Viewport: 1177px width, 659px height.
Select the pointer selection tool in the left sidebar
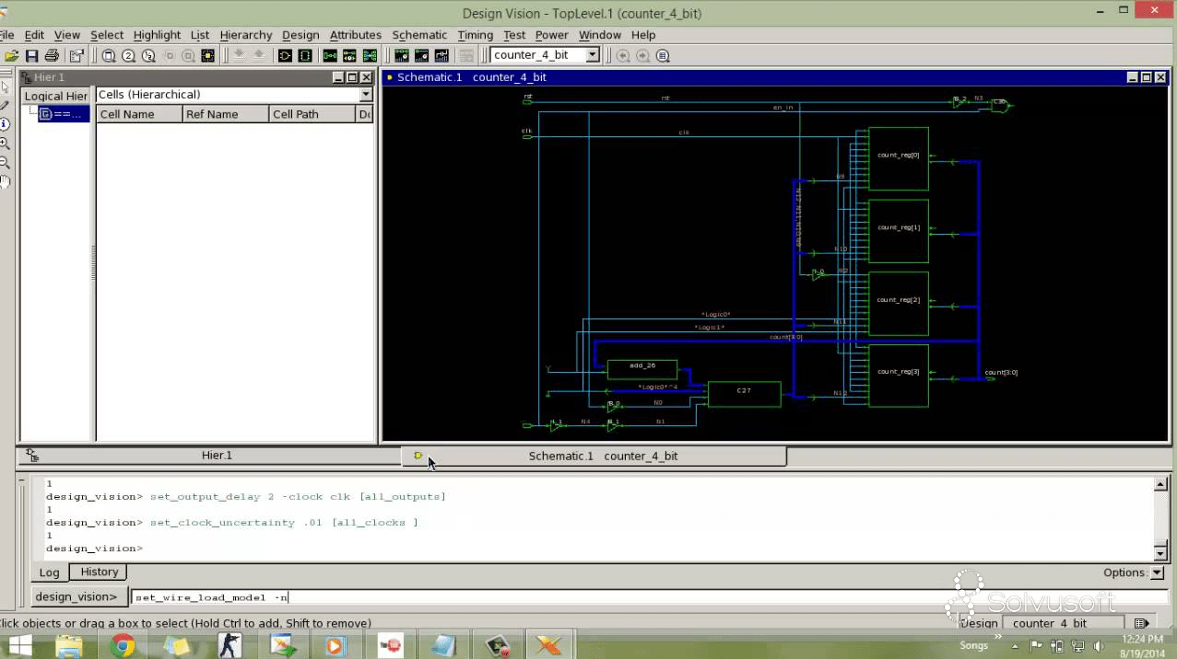click(5, 86)
